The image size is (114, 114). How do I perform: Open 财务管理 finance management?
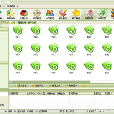89,15
